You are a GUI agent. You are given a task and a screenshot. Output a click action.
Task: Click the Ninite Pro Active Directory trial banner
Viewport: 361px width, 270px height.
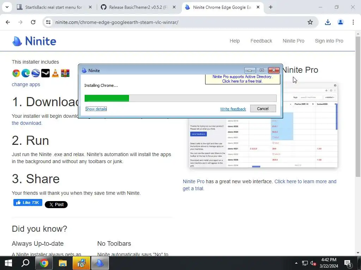coord(243,79)
